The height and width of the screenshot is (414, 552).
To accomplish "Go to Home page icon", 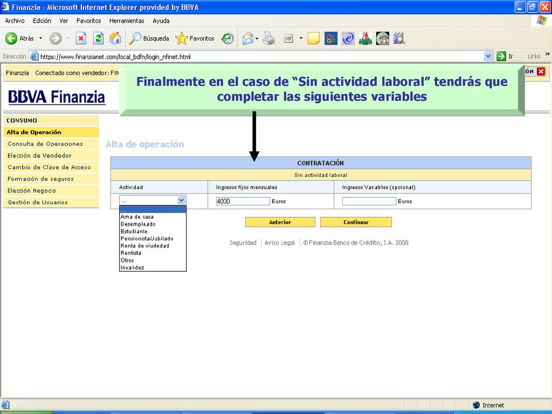I will 115,38.
